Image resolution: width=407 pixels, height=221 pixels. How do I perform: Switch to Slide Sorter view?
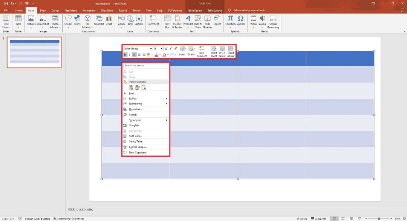(x=343, y=219)
